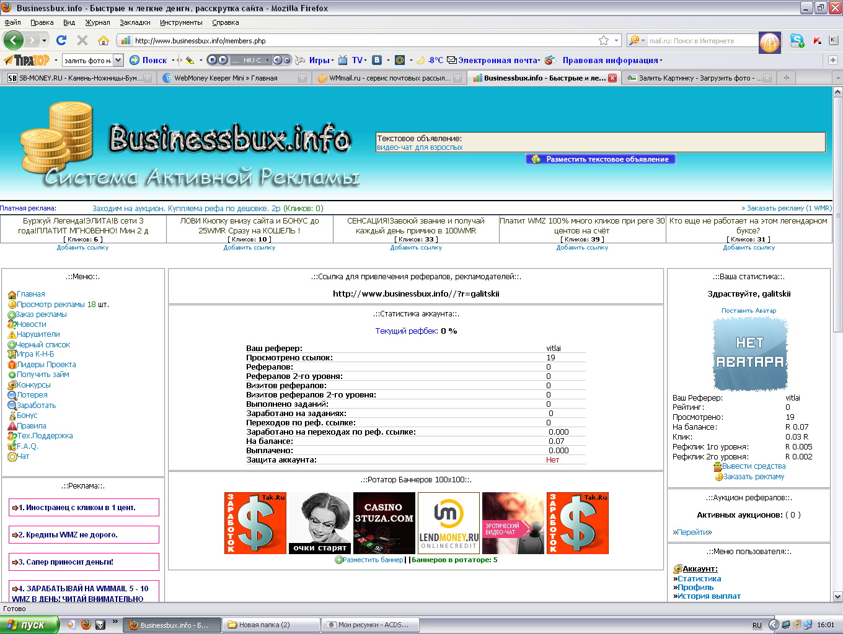Click the 'очки старят' banner

(320, 523)
